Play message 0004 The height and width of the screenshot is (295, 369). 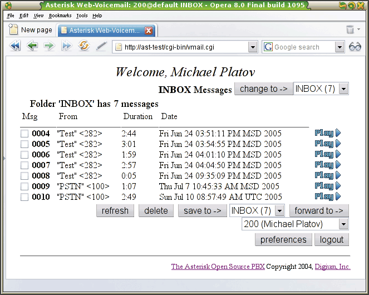327,133
